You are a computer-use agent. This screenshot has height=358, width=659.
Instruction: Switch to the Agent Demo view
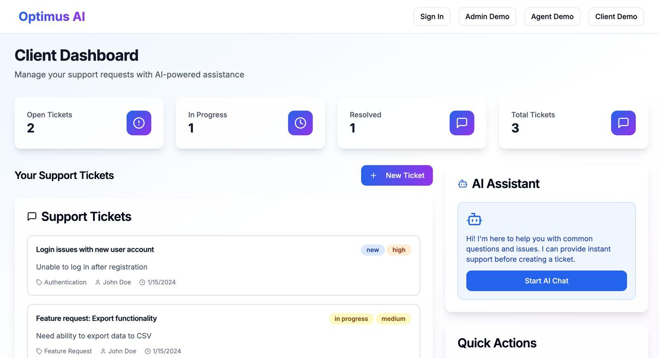(552, 16)
